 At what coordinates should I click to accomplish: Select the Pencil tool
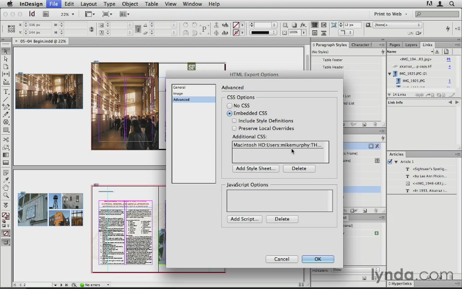pos(6,115)
